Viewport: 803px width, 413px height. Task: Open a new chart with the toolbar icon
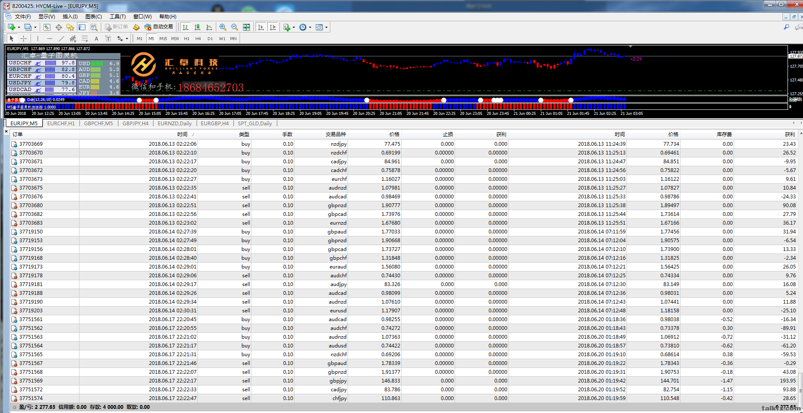(11, 27)
